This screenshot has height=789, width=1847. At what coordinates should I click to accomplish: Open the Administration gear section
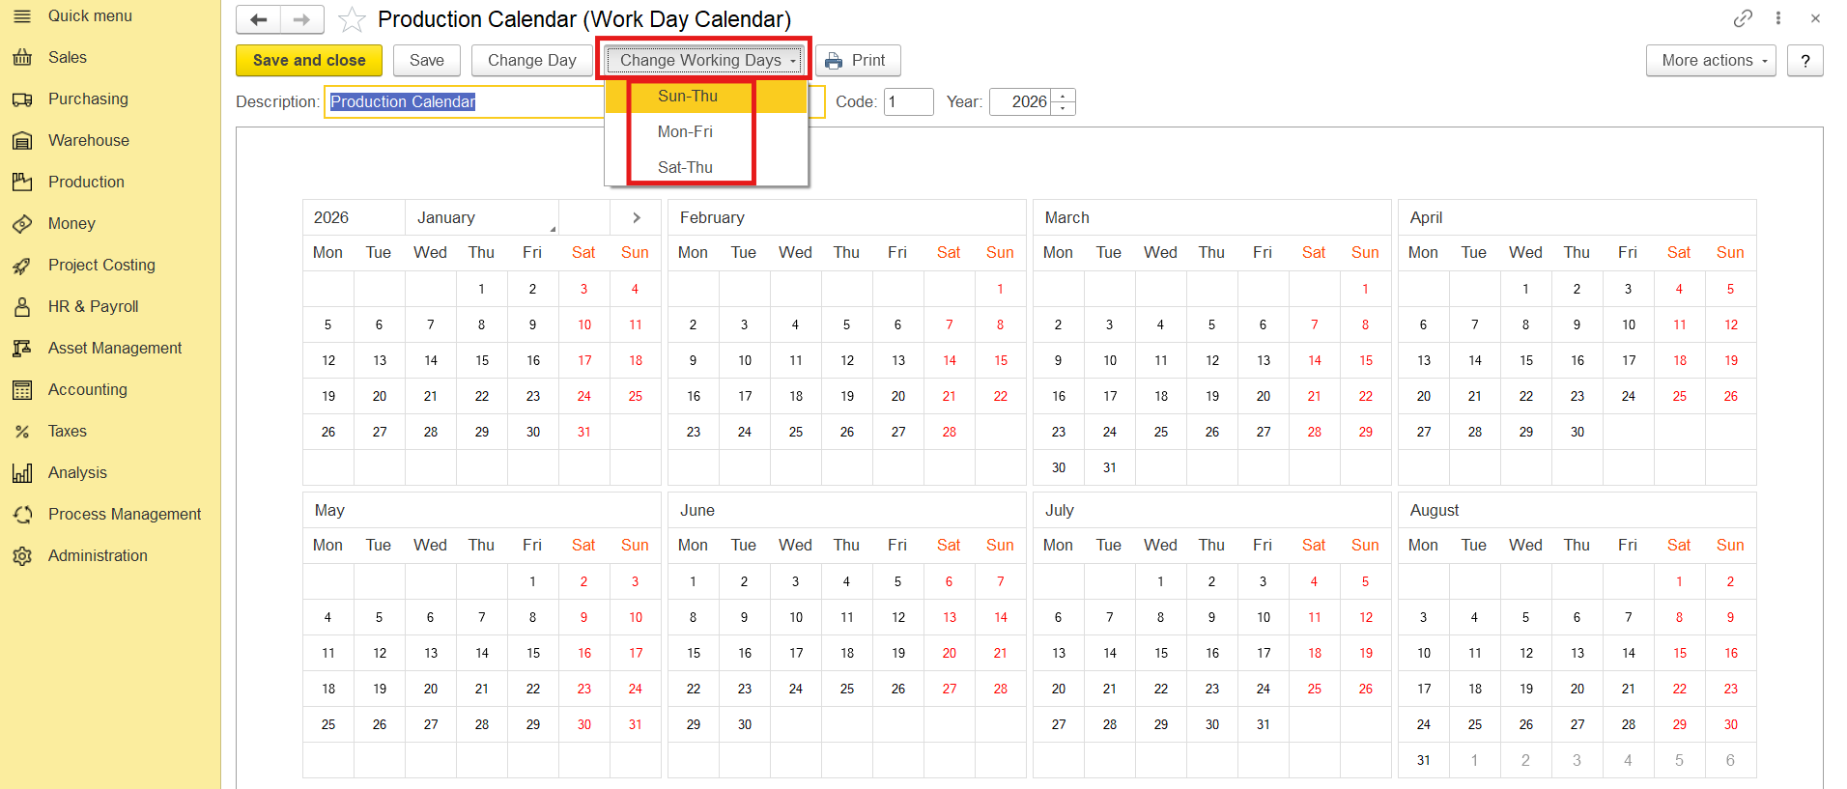click(22, 556)
